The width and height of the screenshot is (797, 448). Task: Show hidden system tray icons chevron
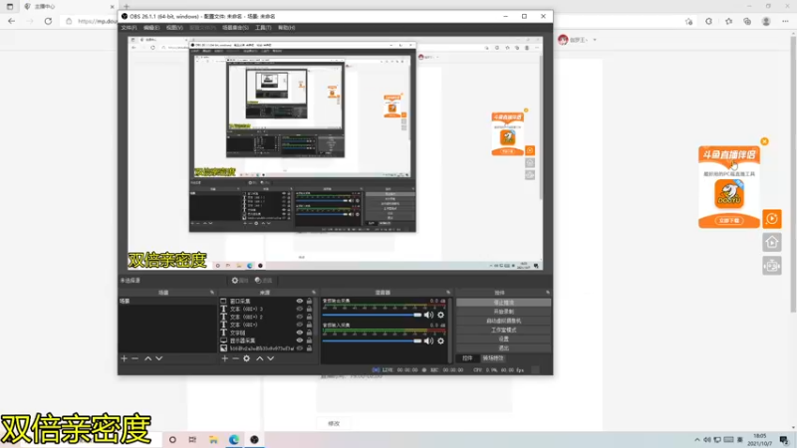697,440
